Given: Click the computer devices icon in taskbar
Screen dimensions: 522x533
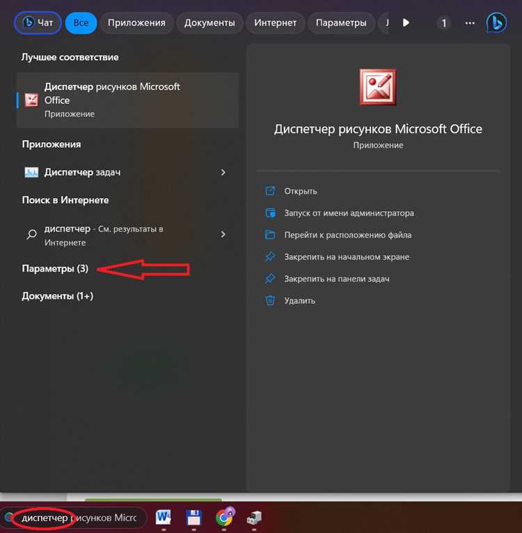Looking at the screenshot, I should 254,518.
